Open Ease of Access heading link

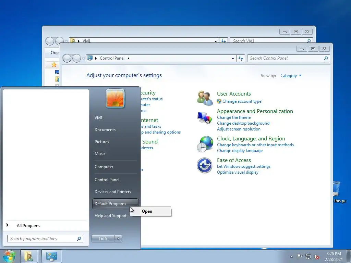pos(234,160)
